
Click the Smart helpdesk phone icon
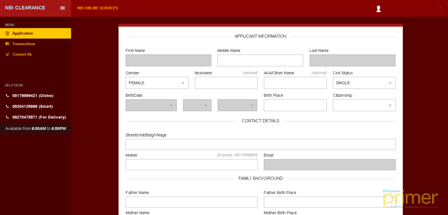pyautogui.click(x=7, y=106)
